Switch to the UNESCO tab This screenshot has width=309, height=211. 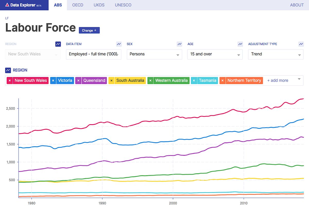pos(123,5)
